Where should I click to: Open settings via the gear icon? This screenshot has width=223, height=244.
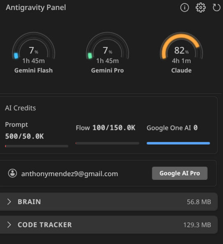coord(201,7)
